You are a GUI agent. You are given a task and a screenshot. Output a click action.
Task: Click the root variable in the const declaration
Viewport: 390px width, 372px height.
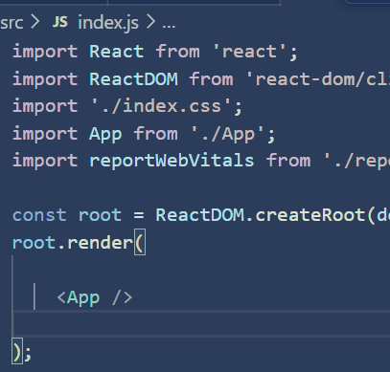click(100, 215)
